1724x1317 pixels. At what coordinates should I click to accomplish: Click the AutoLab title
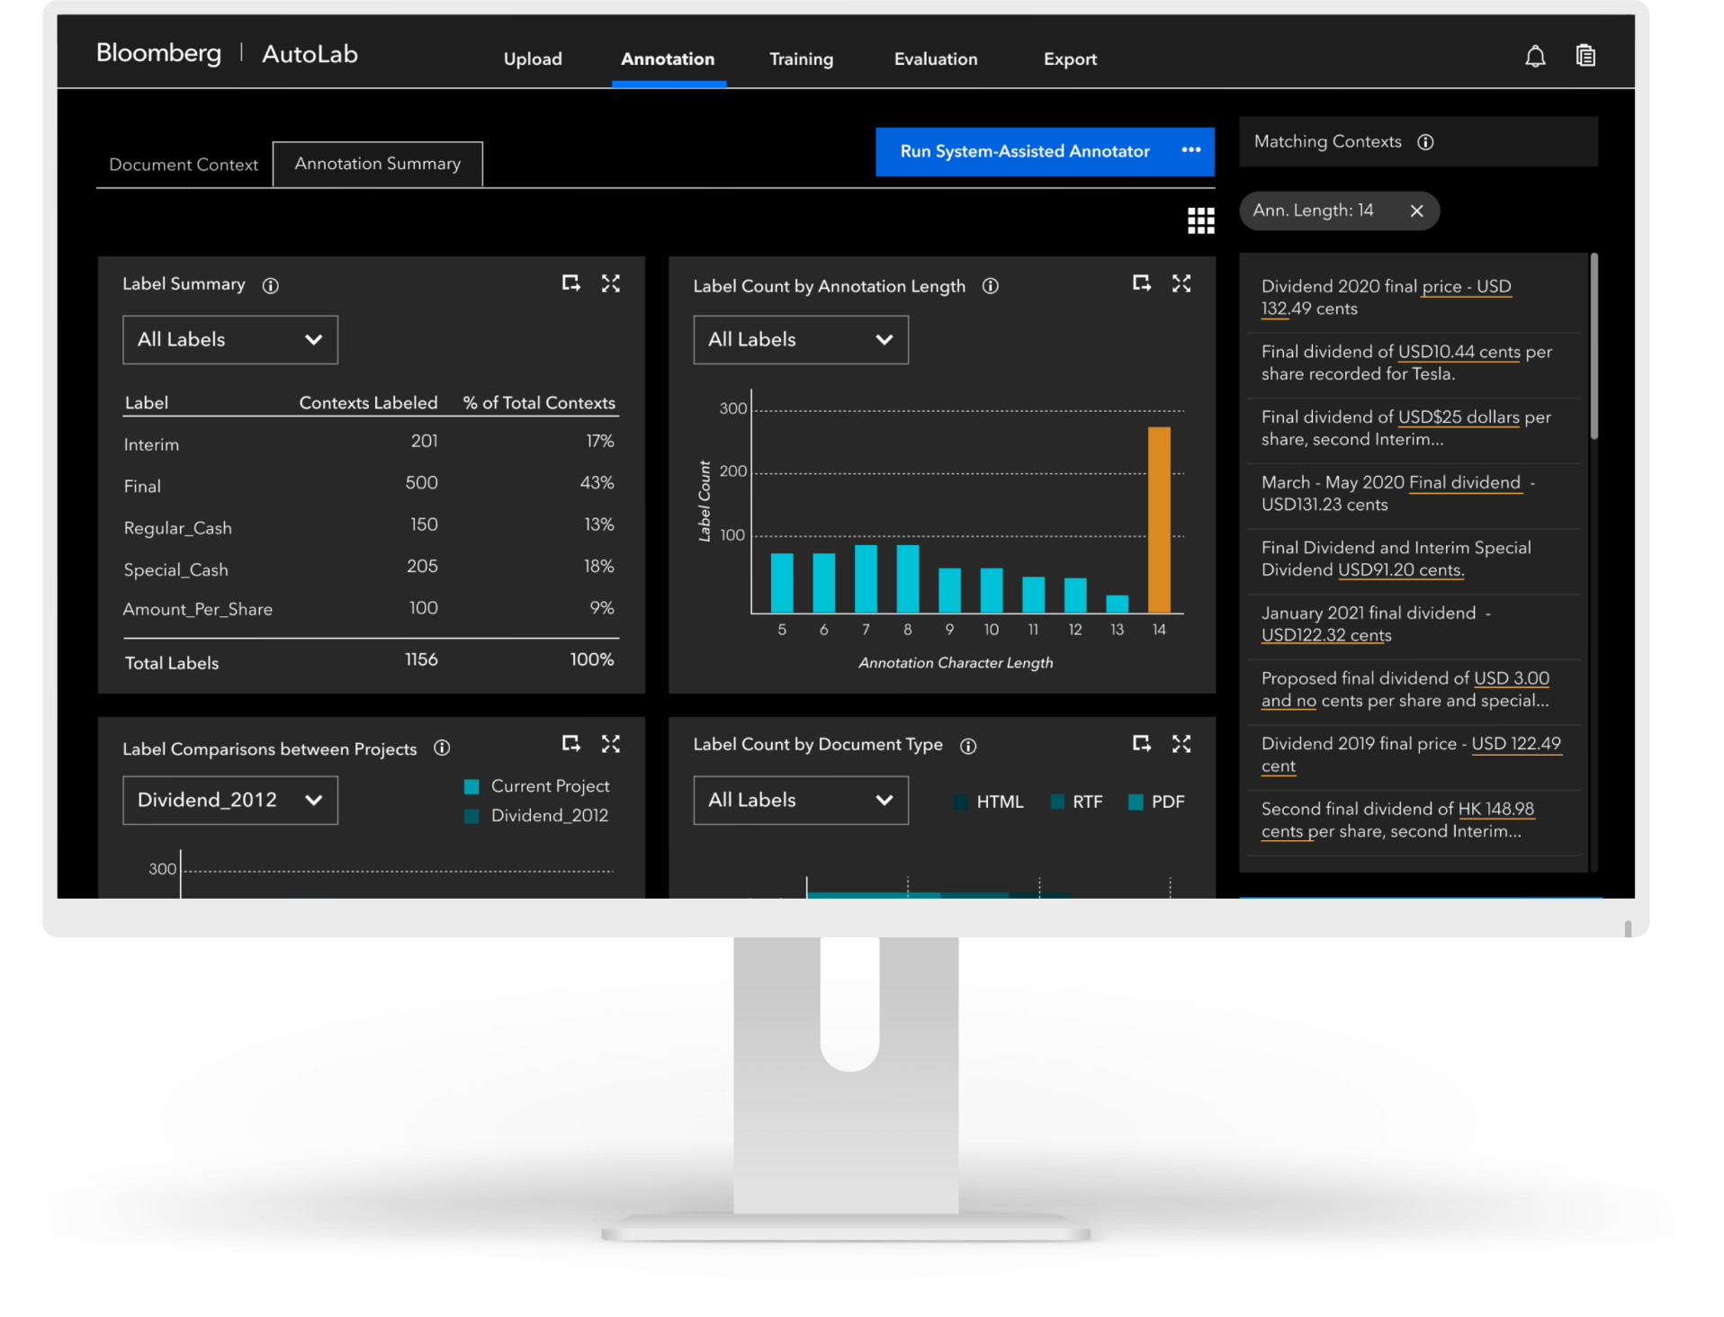(x=310, y=54)
